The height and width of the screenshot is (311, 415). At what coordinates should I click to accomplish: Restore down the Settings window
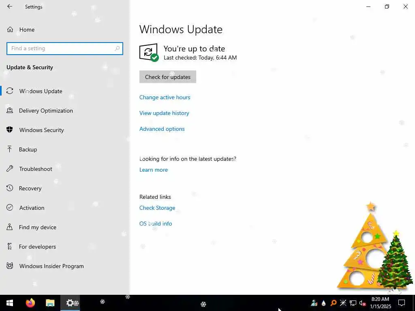(x=387, y=6)
